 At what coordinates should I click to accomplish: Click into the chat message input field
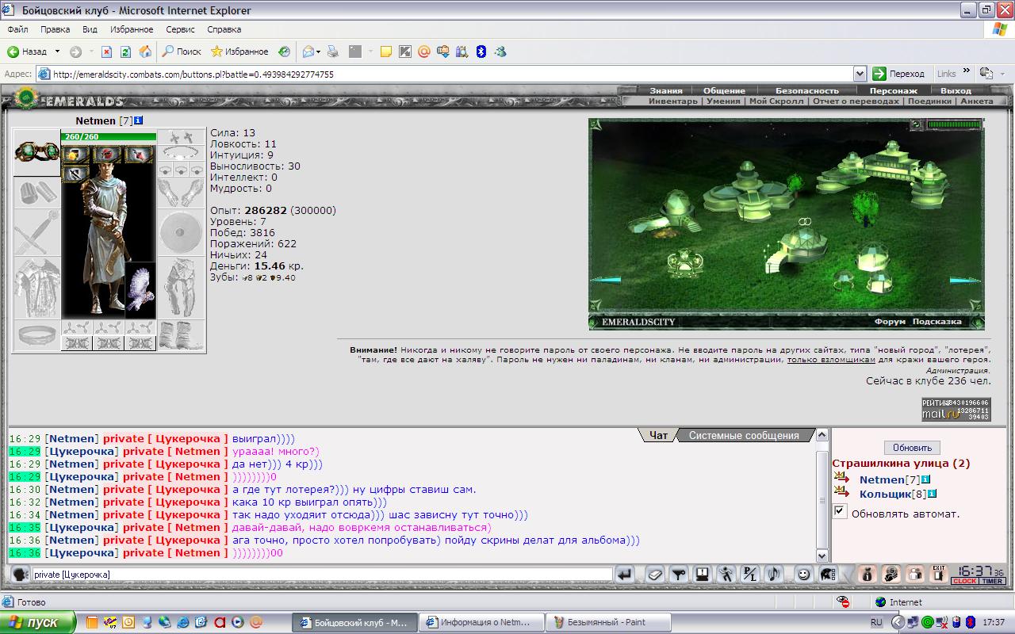(323, 574)
